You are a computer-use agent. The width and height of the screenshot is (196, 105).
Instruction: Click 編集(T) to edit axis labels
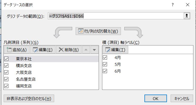(x=115, y=50)
